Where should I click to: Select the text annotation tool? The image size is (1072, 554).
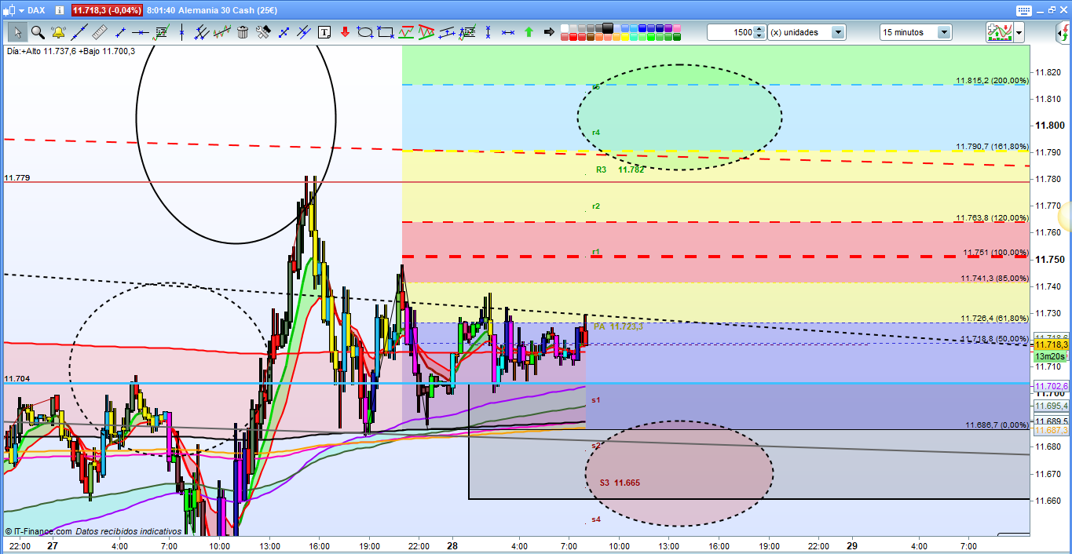(324, 32)
